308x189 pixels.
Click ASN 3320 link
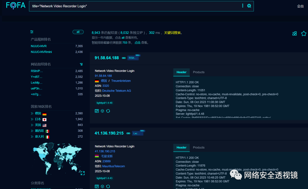106,86
